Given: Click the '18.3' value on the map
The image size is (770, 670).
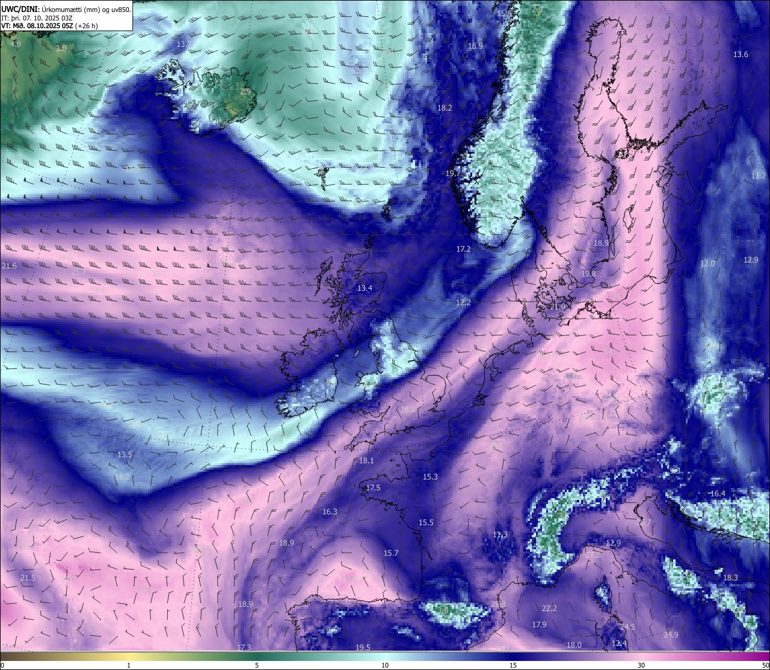Looking at the screenshot, I should point(730,577).
